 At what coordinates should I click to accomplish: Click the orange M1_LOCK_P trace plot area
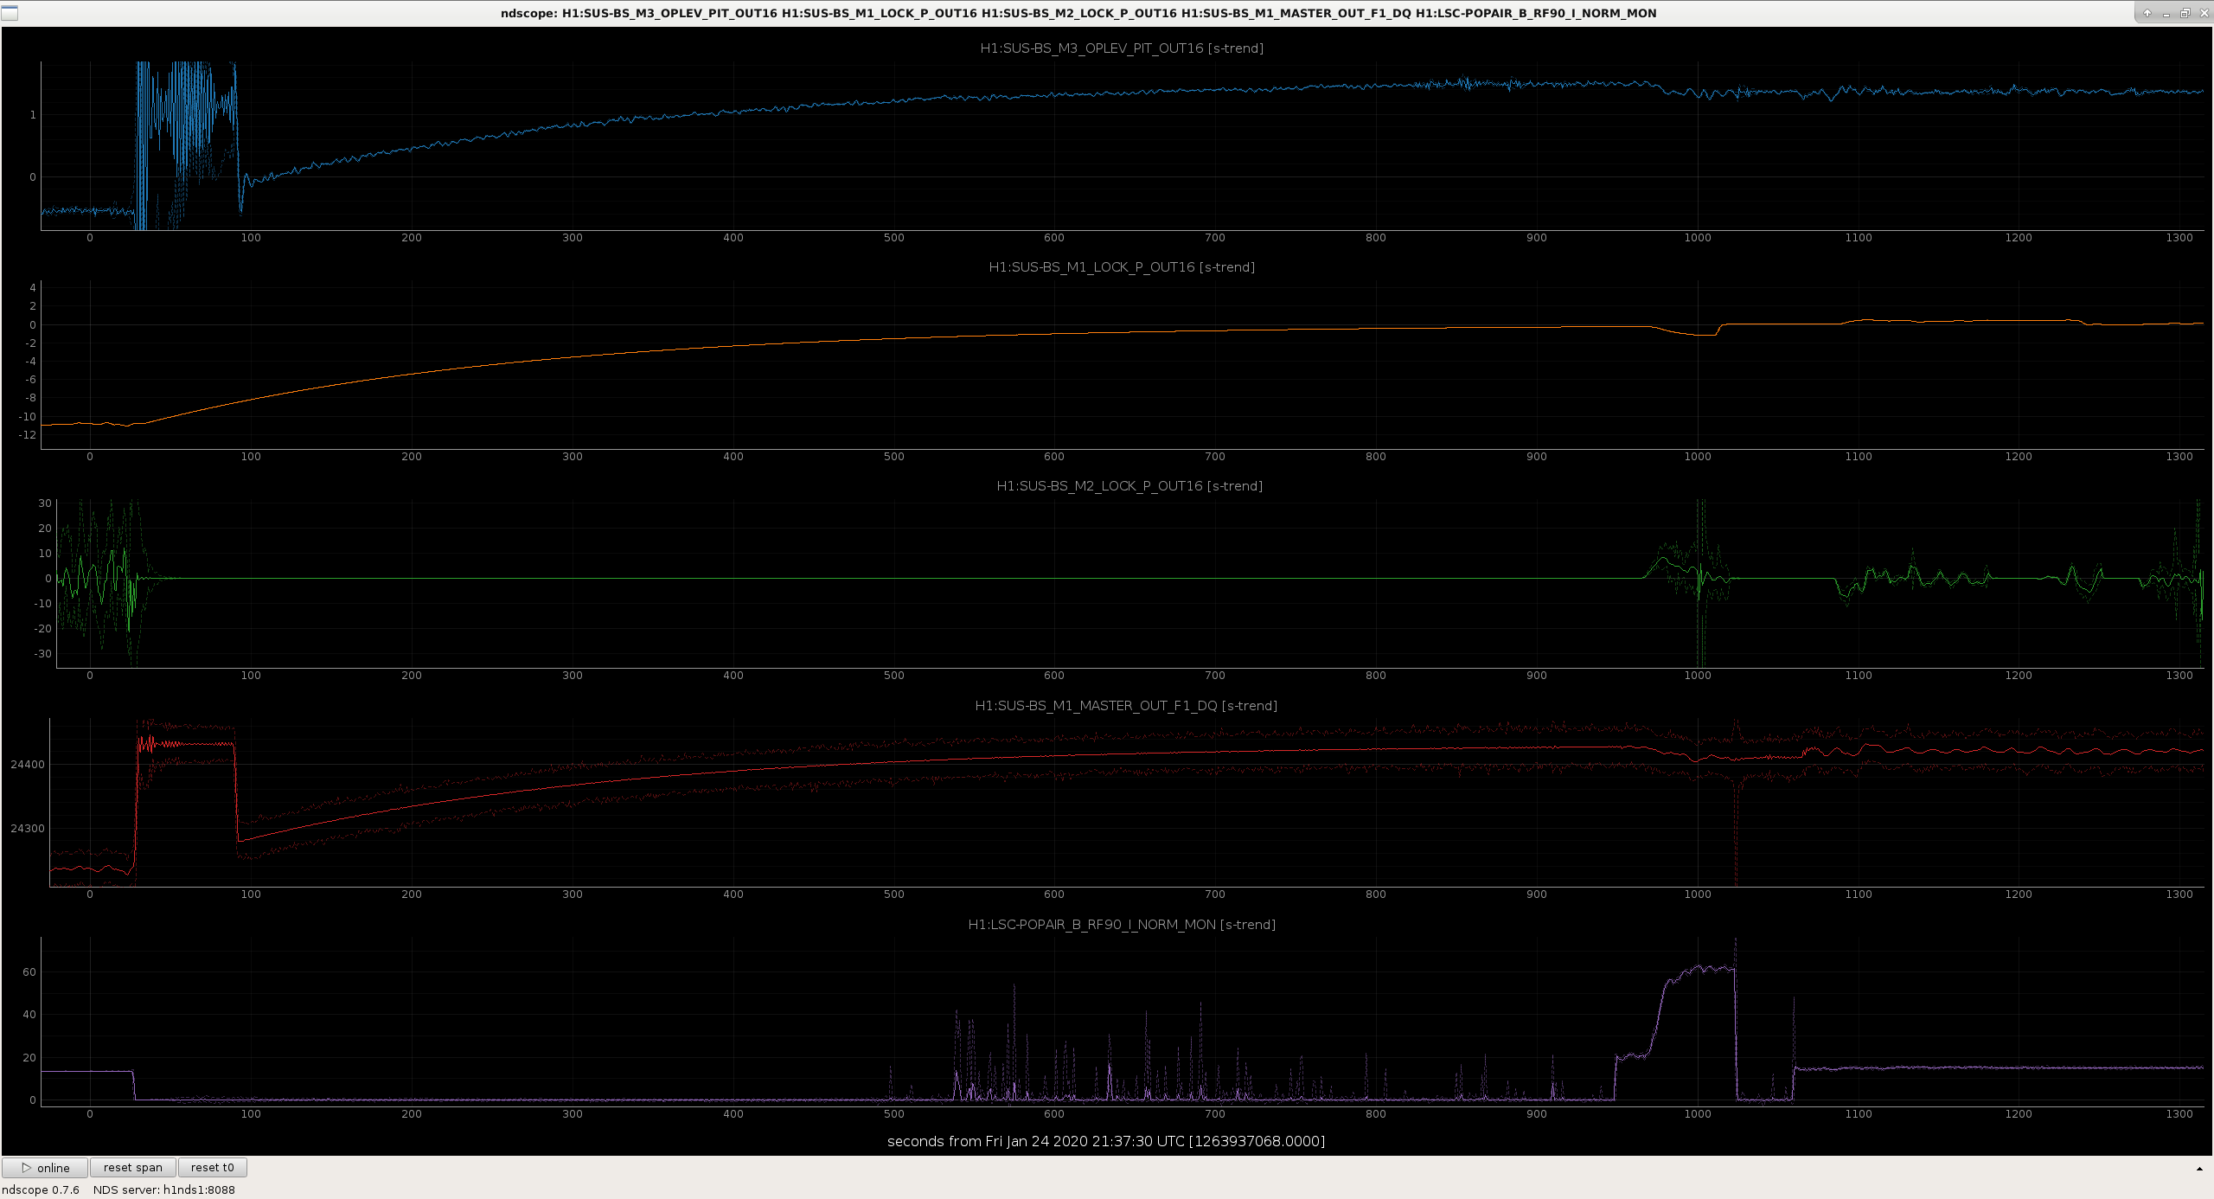[1122, 364]
